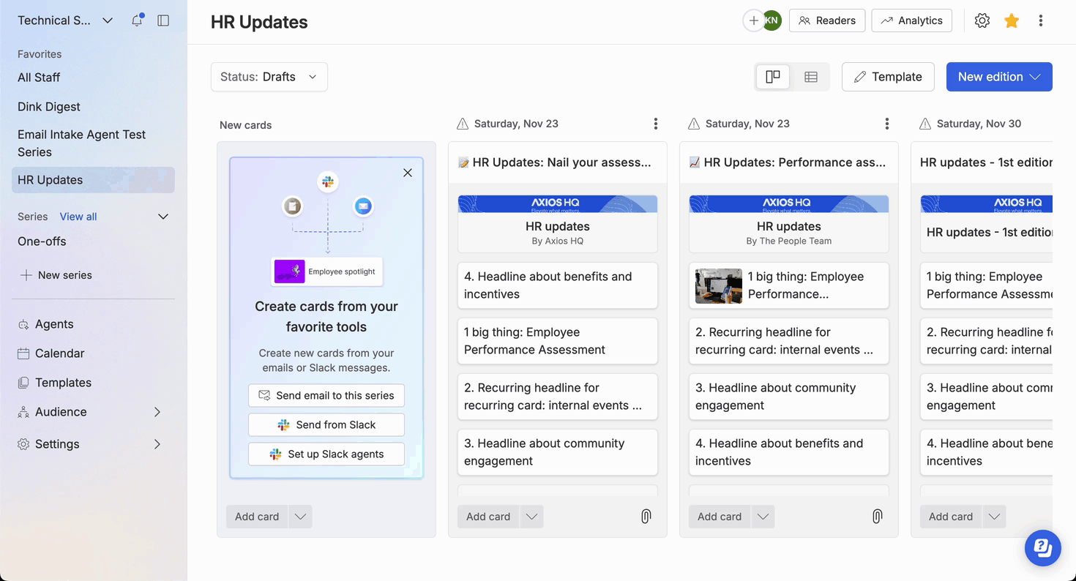1076x581 pixels.
Task: Collapse the Series section chevron
Action: click(163, 217)
